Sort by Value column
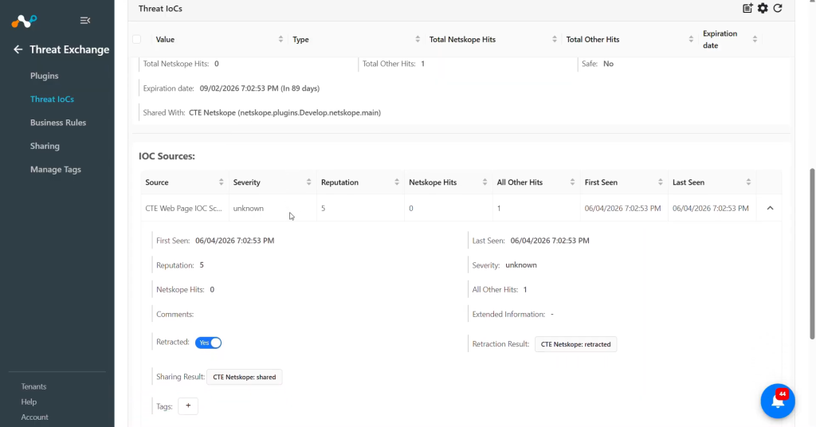Screen dimensions: 816x427 click(280, 40)
